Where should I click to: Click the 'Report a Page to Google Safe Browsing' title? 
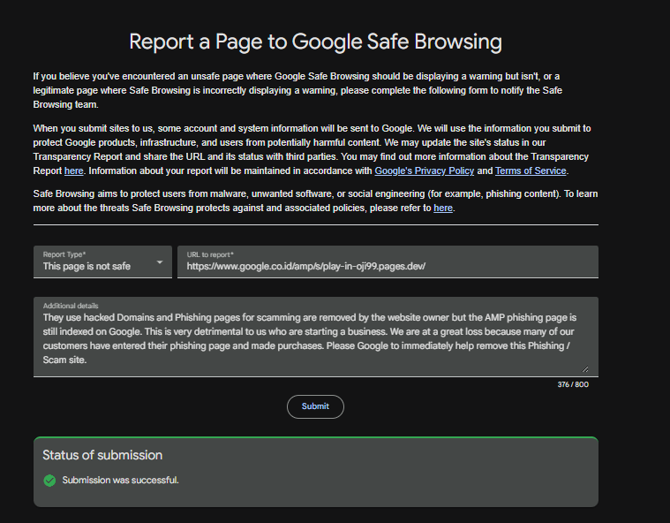pyautogui.click(x=315, y=42)
